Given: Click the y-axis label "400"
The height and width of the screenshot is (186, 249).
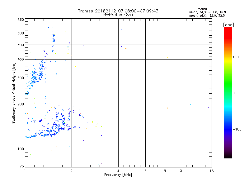Looking at the screenshot, I should 21,59.
